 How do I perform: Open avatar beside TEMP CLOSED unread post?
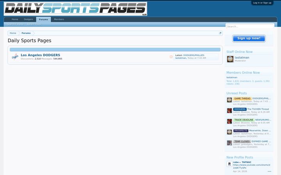(229, 143)
